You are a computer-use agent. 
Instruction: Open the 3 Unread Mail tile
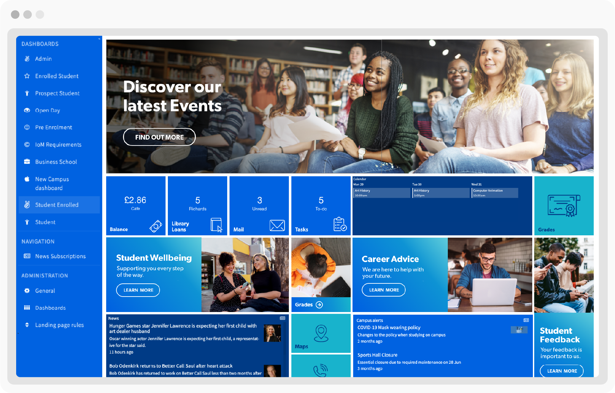point(259,206)
